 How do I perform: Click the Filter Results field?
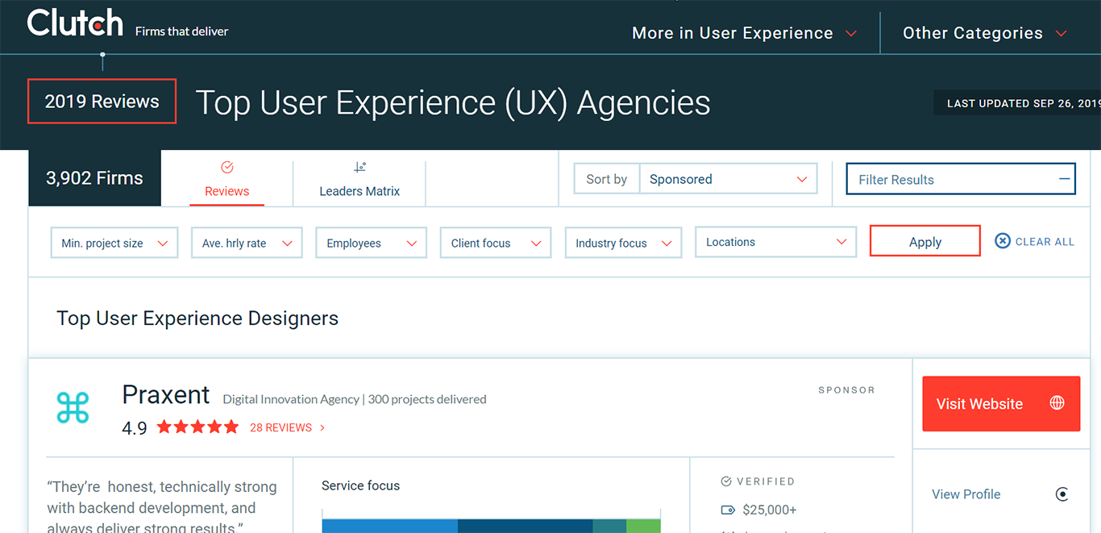pyautogui.click(x=961, y=179)
